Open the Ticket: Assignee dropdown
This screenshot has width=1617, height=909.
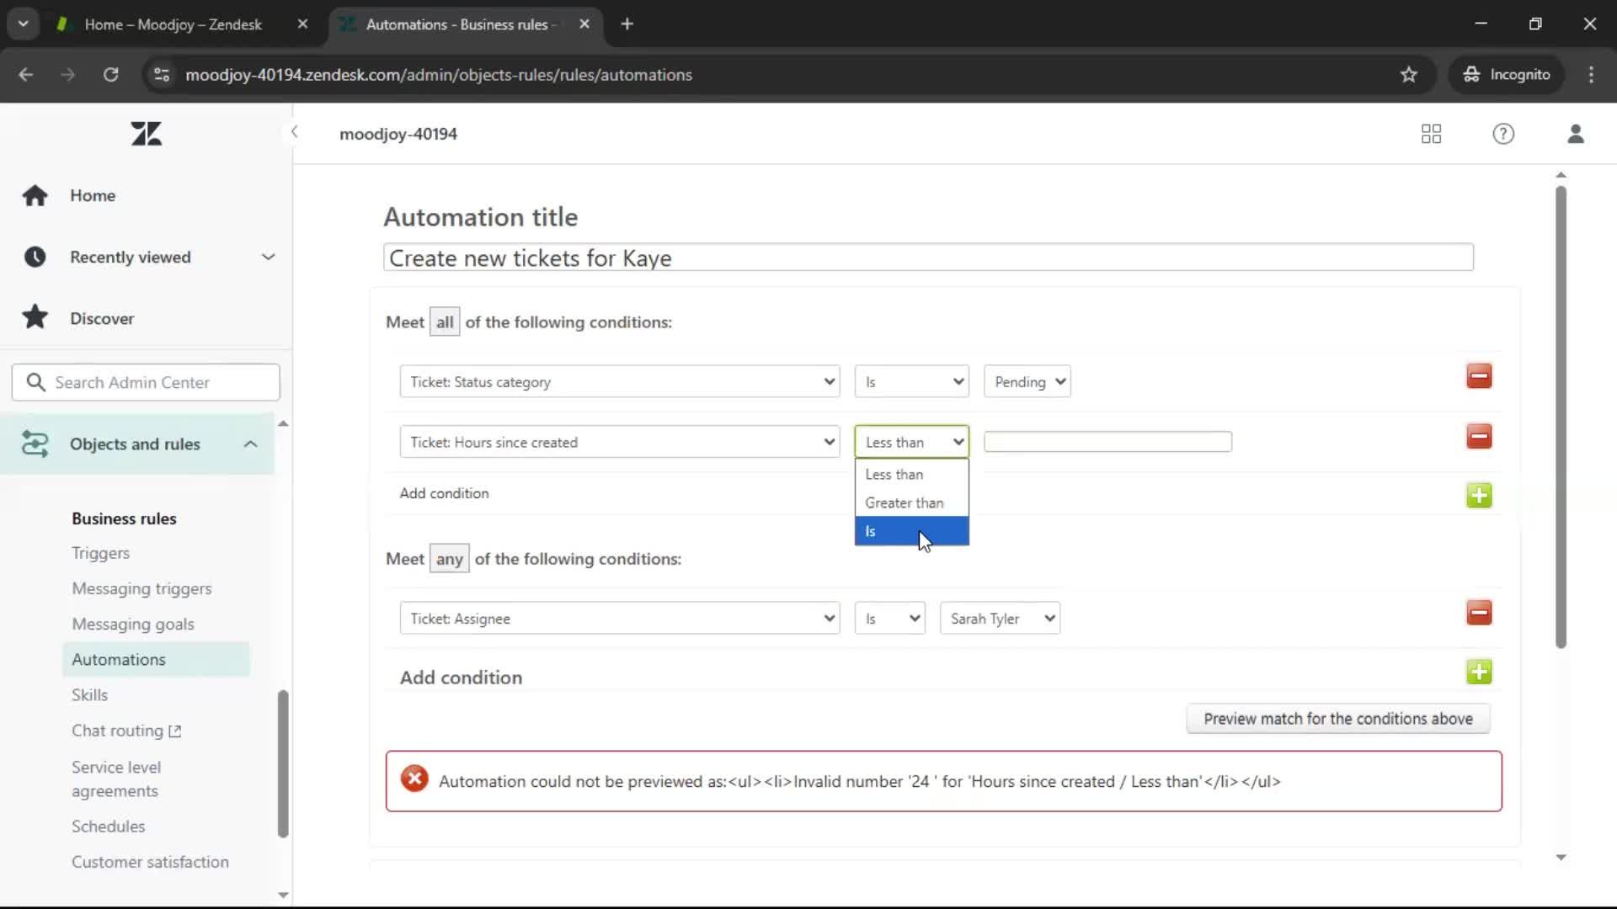tap(620, 619)
